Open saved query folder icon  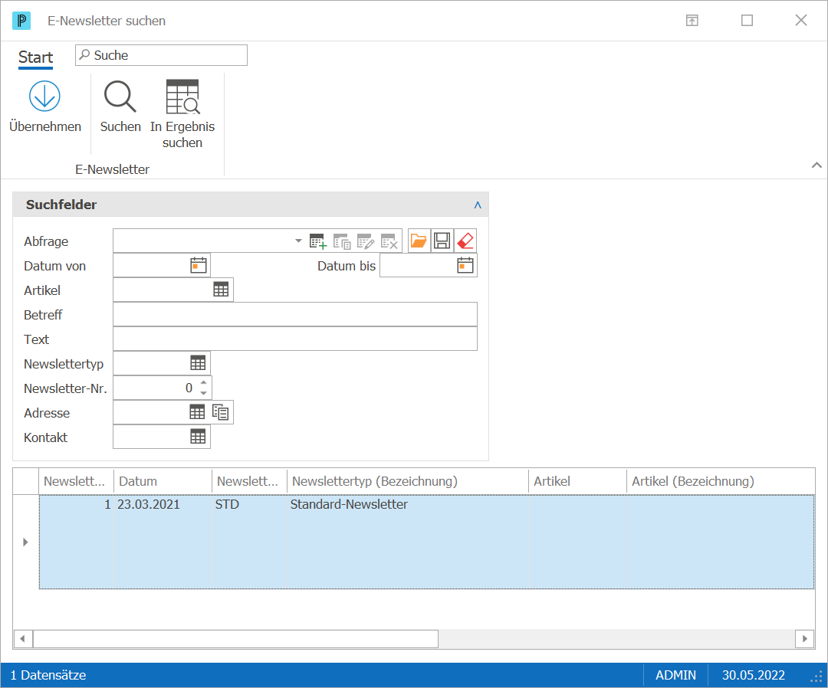419,241
